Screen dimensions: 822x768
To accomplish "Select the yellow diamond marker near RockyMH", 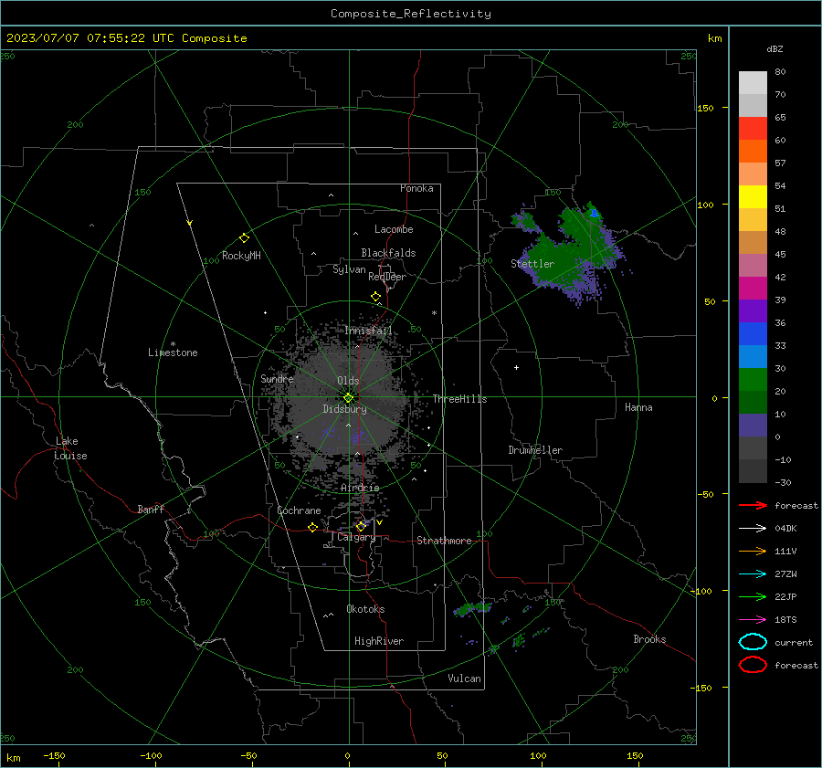I will tap(244, 238).
